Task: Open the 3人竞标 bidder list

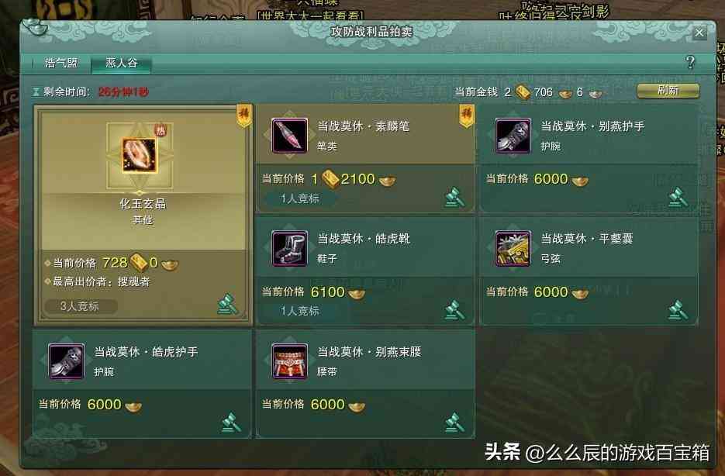Action: (80, 306)
